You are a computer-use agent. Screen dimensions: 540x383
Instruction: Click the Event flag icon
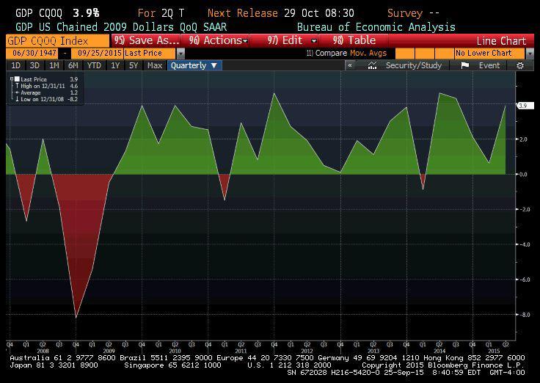tap(465, 65)
